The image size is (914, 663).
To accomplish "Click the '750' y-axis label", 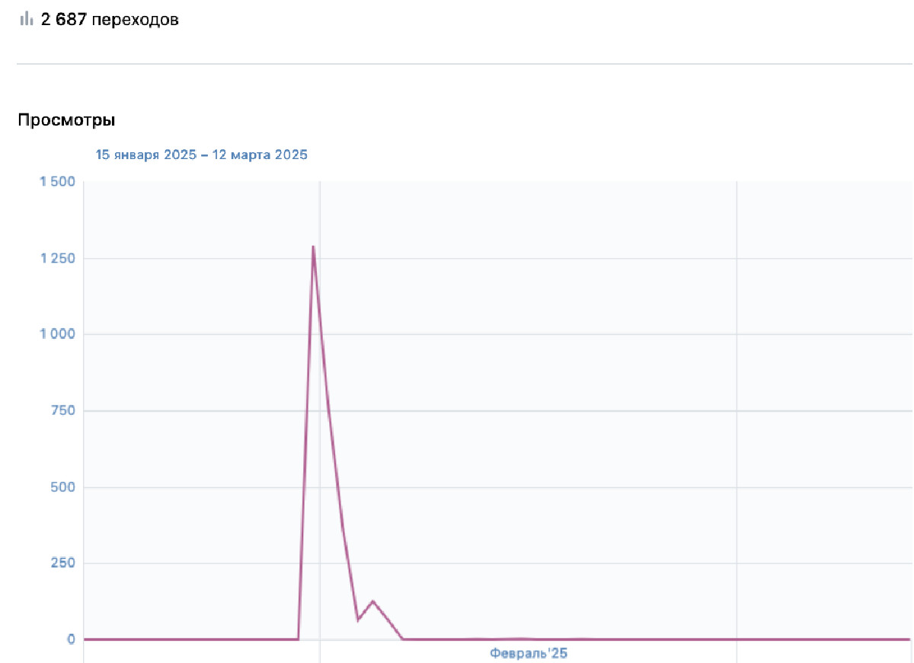I will (63, 411).
